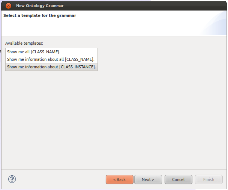This screenshot has width=228, height=190.
Task: Close the New Ontology Grammar dialog
Action: tap(8, 6)
